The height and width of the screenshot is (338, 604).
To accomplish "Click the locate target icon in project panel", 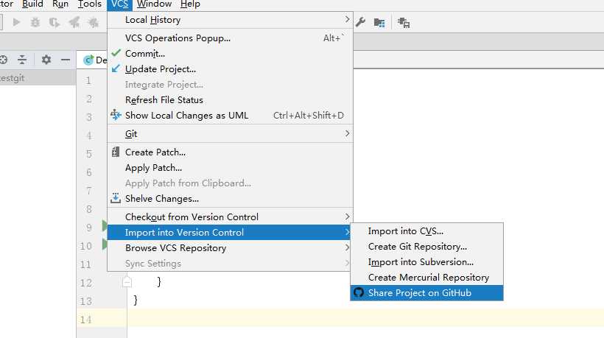I will click(4, 60).
